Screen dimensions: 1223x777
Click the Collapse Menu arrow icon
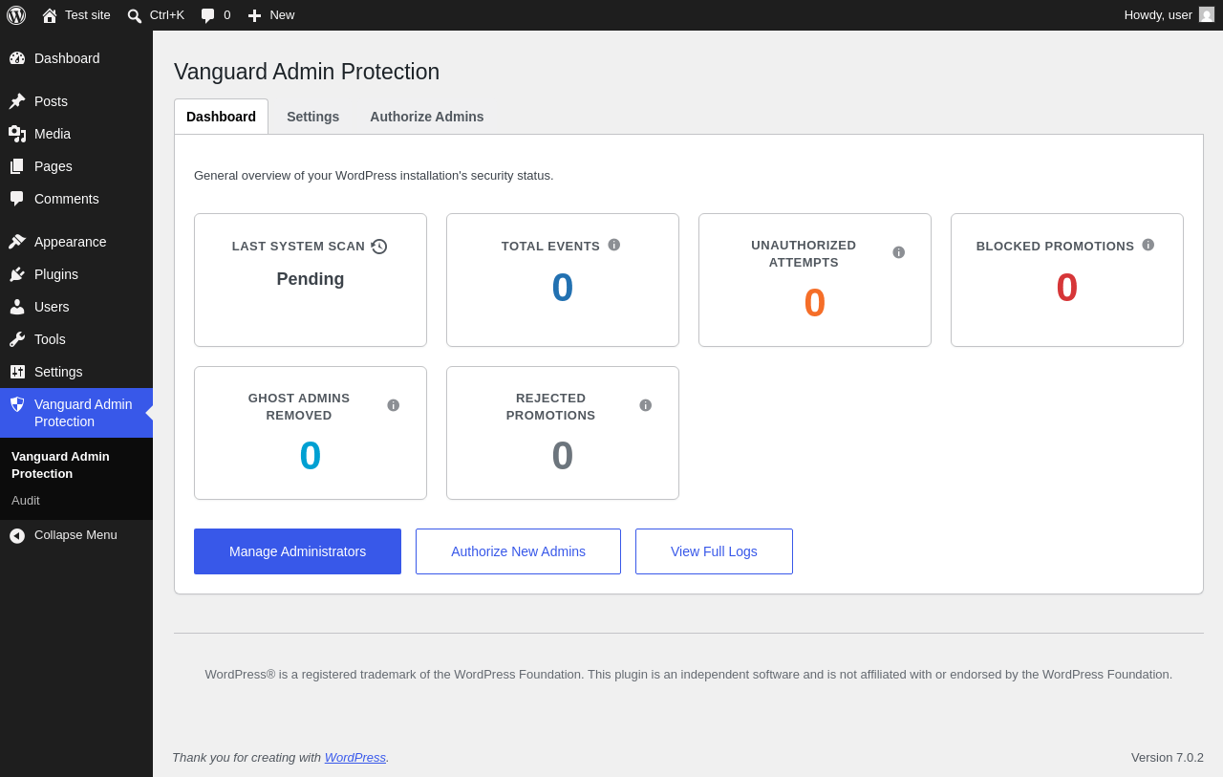tap(17, 535)
